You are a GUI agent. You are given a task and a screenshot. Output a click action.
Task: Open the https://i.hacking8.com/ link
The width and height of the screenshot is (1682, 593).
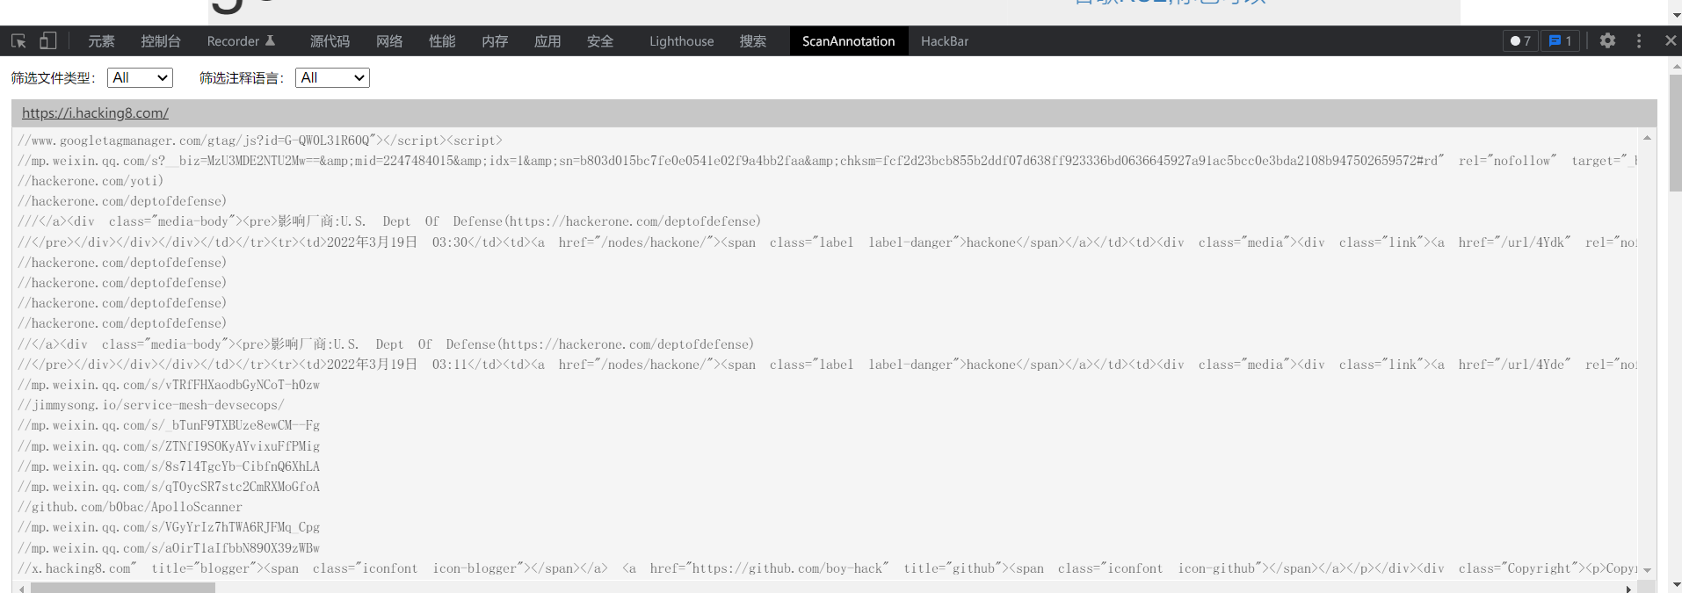[x=95, y=112]
